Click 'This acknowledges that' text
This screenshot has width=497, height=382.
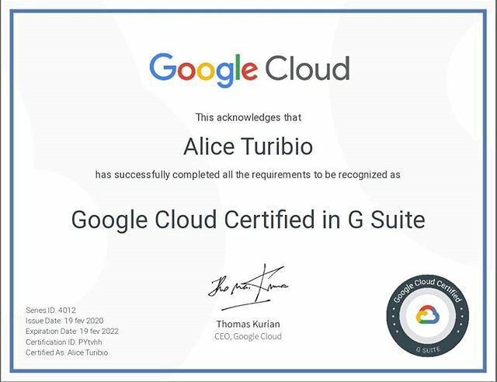click(248, 117)
